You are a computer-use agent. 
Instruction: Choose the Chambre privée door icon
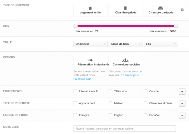coord(125,8)
